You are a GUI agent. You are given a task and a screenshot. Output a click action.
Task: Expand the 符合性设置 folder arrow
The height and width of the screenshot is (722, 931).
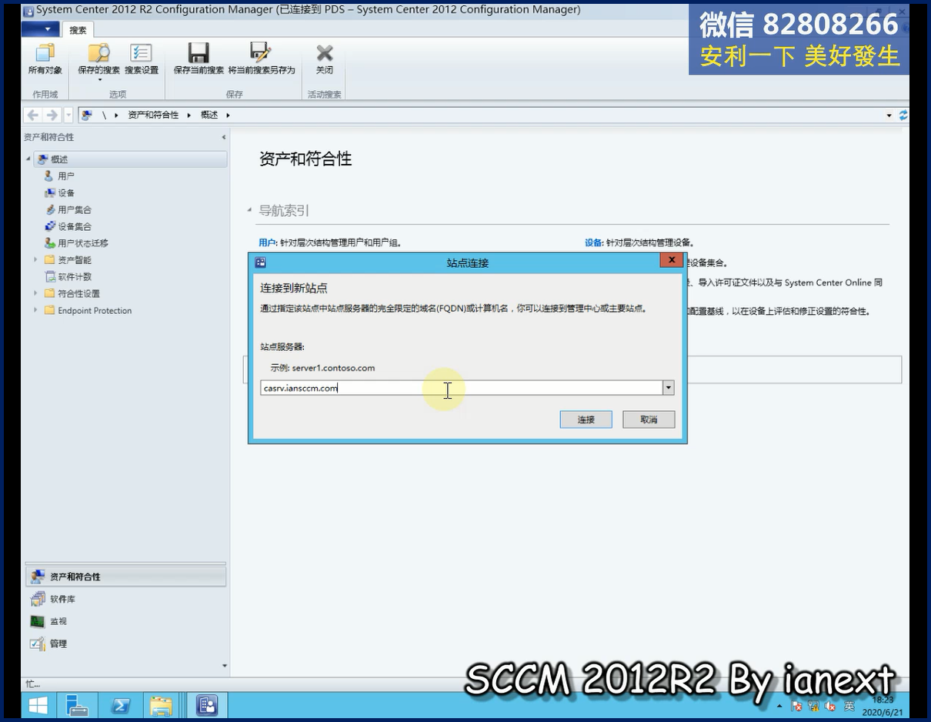pos(35,293)
